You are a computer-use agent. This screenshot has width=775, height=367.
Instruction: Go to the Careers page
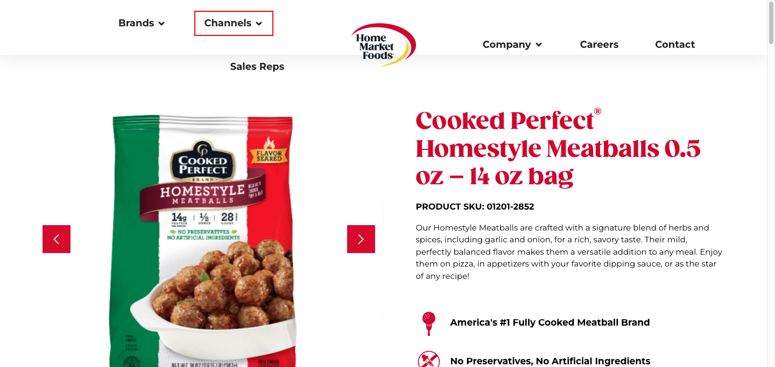tap(599, 45)
